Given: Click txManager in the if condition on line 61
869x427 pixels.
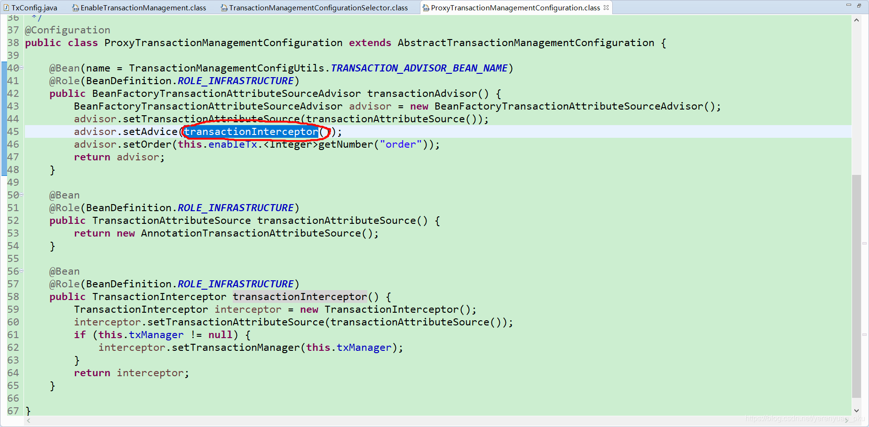Looking at the screenshot, I should [x=156, y=335].
